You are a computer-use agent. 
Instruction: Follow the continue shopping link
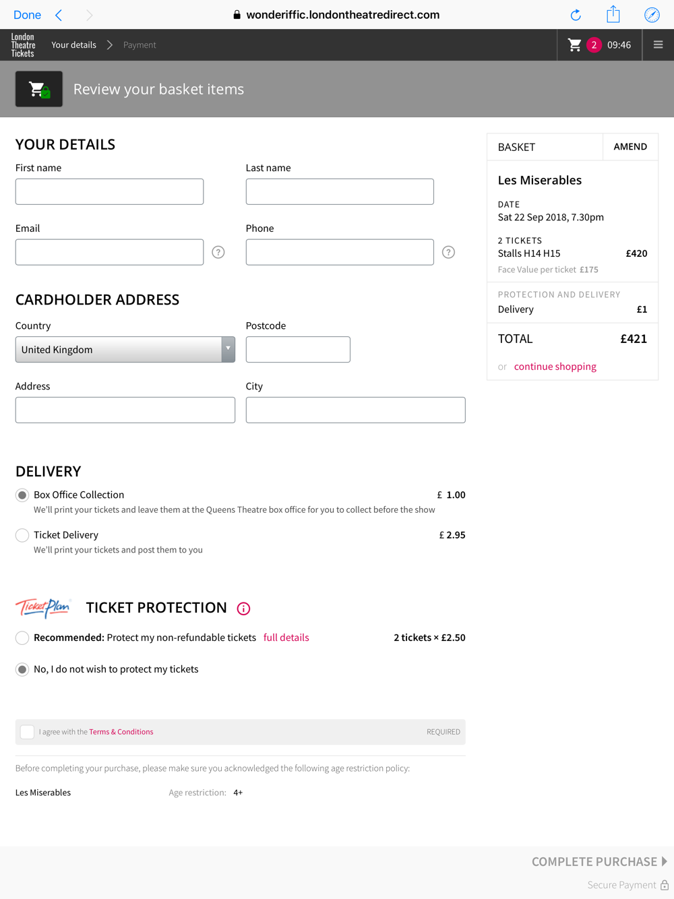click(555, 367)
